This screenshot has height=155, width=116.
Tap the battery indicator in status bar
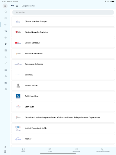(x=113, y=1)
